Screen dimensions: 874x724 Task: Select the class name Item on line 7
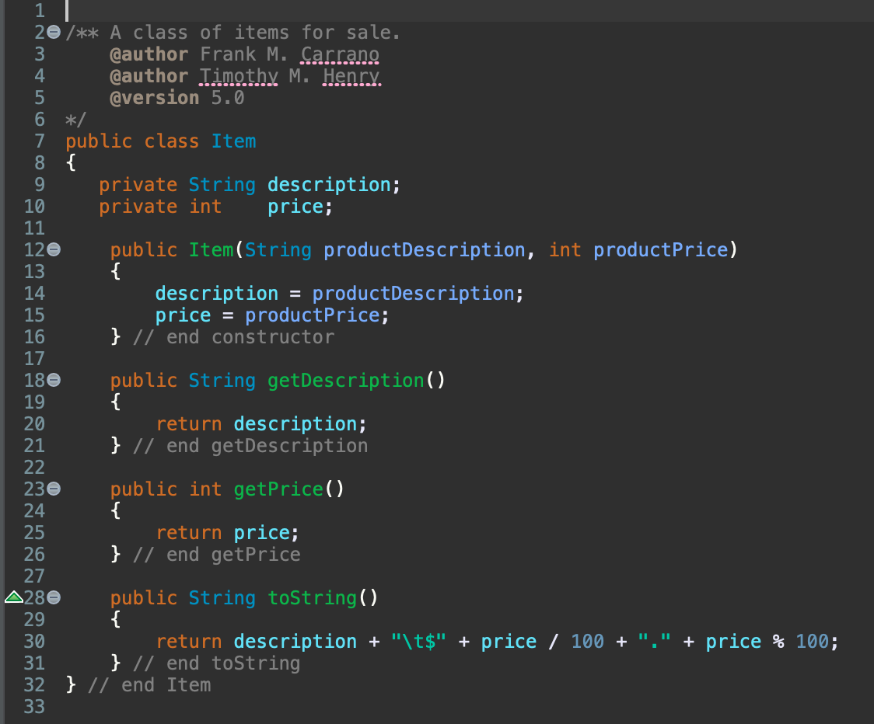(232, 141)
